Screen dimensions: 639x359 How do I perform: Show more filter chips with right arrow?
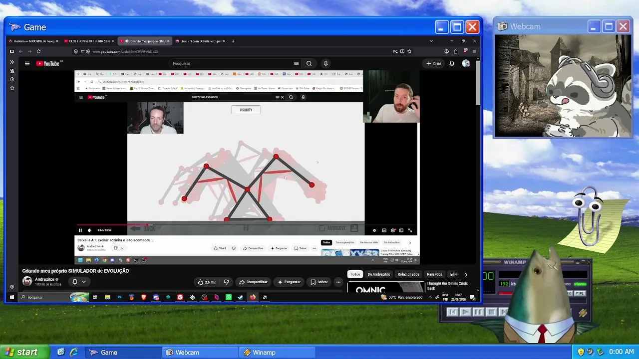click(466, 274)
